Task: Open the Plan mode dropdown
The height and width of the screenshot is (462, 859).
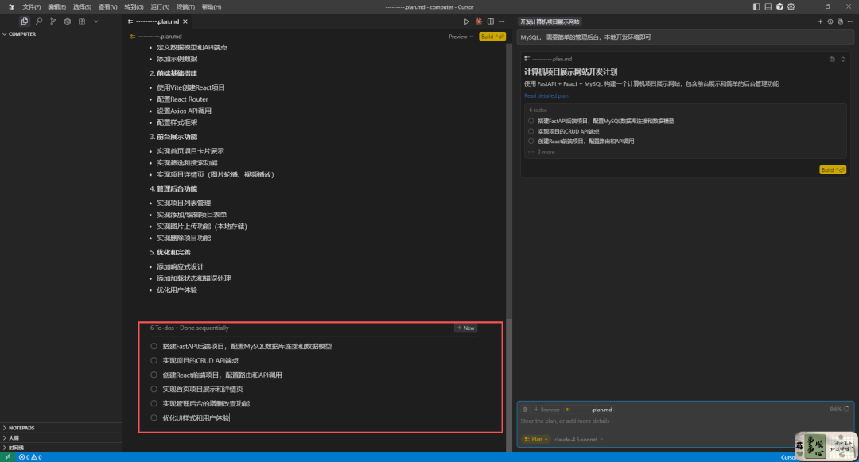Action: [x=536, y=439]
